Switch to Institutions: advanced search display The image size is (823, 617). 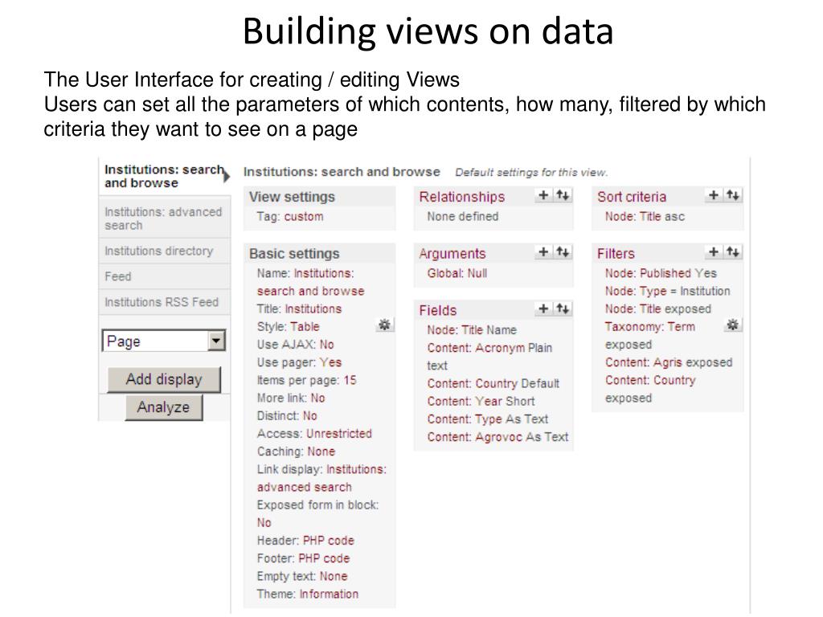tap(164, 219)
